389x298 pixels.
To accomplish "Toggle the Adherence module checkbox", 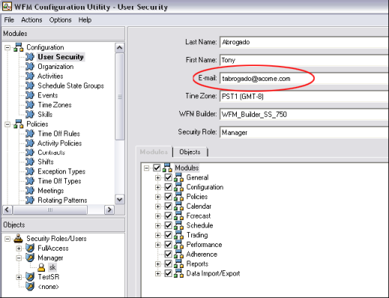I will [x=168, y=254].
